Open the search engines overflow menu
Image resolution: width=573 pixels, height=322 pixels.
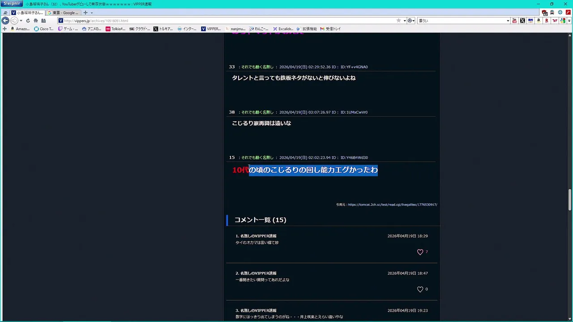[x=569, y=21]
